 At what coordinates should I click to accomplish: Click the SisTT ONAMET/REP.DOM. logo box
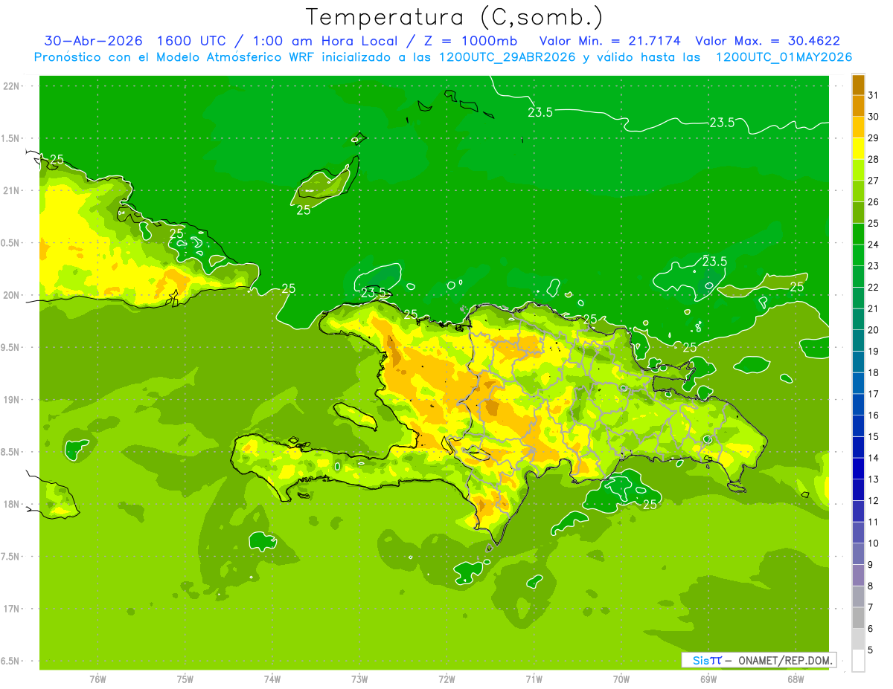758,660
